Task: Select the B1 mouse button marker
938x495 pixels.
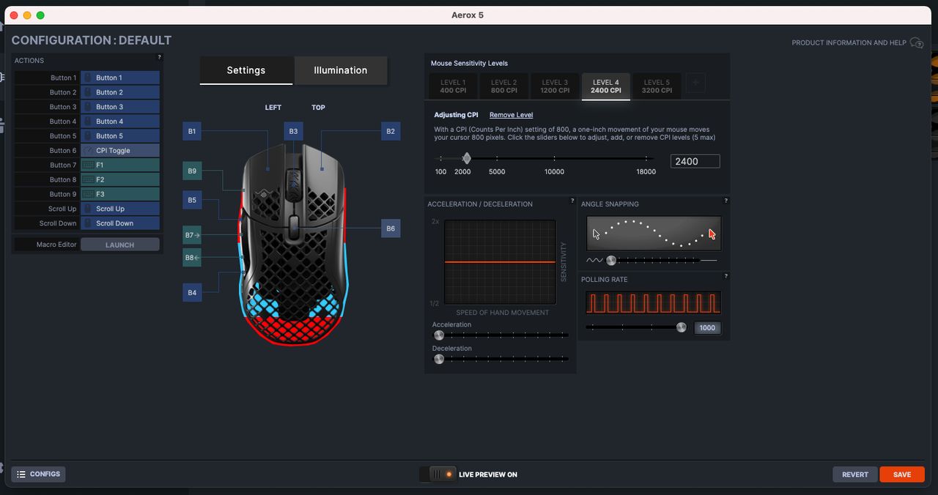Action: pos(192,131)
